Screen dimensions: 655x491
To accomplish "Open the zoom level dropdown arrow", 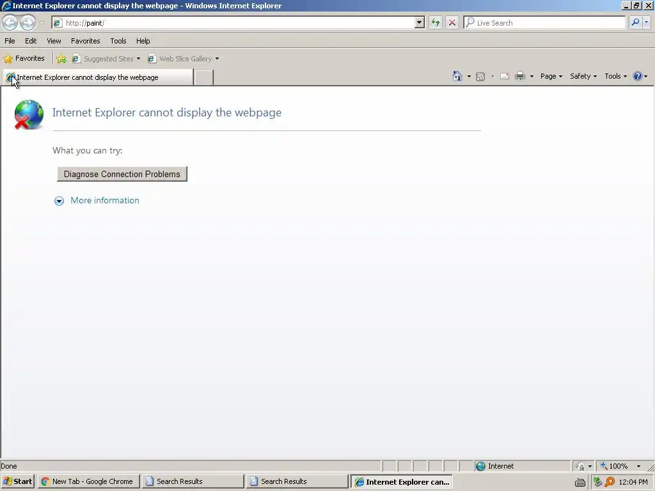I will [x=639, y=466].
